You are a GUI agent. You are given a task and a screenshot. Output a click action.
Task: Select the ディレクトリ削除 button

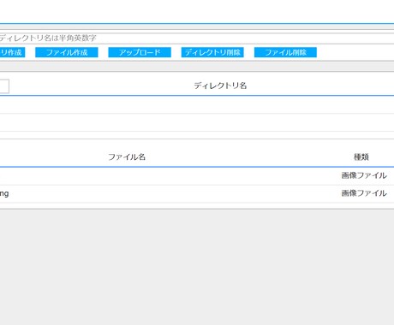point(212,52)
